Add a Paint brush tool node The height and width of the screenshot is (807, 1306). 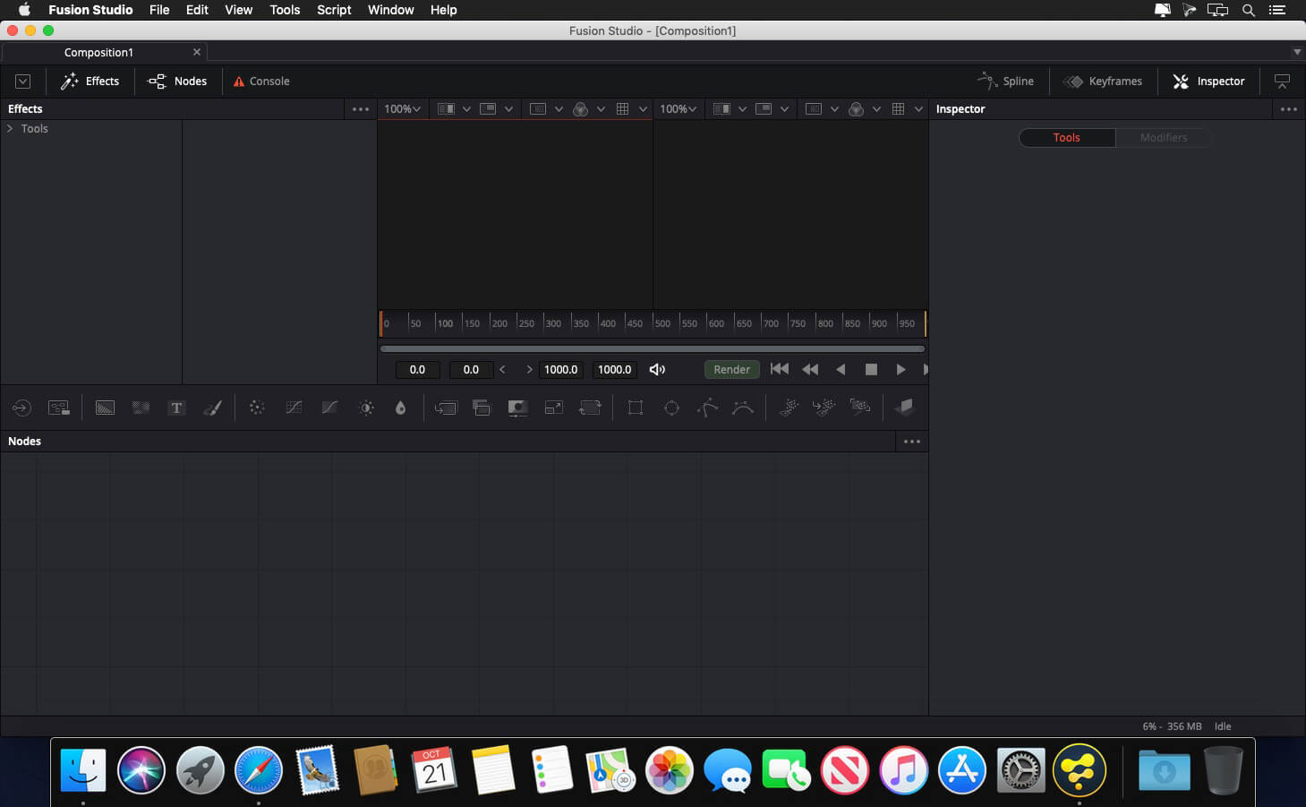pyautogui.click(x=212, y=408)
